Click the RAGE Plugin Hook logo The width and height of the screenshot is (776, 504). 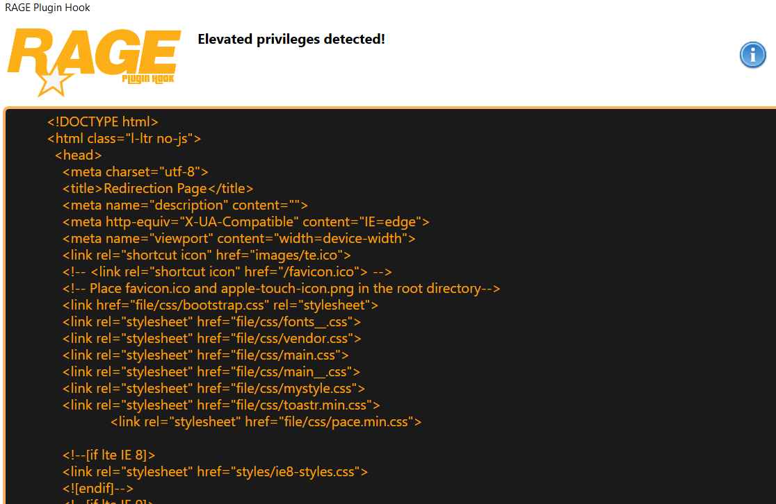(94, 59)
